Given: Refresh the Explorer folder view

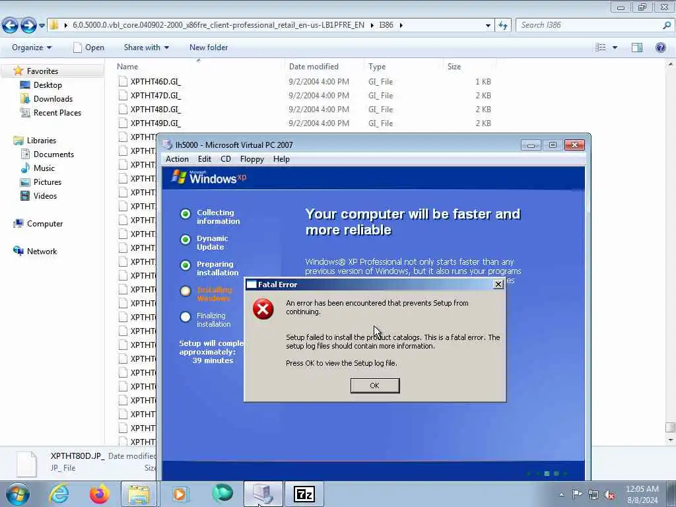Looking at the screenshot, I should pos(503,26).
